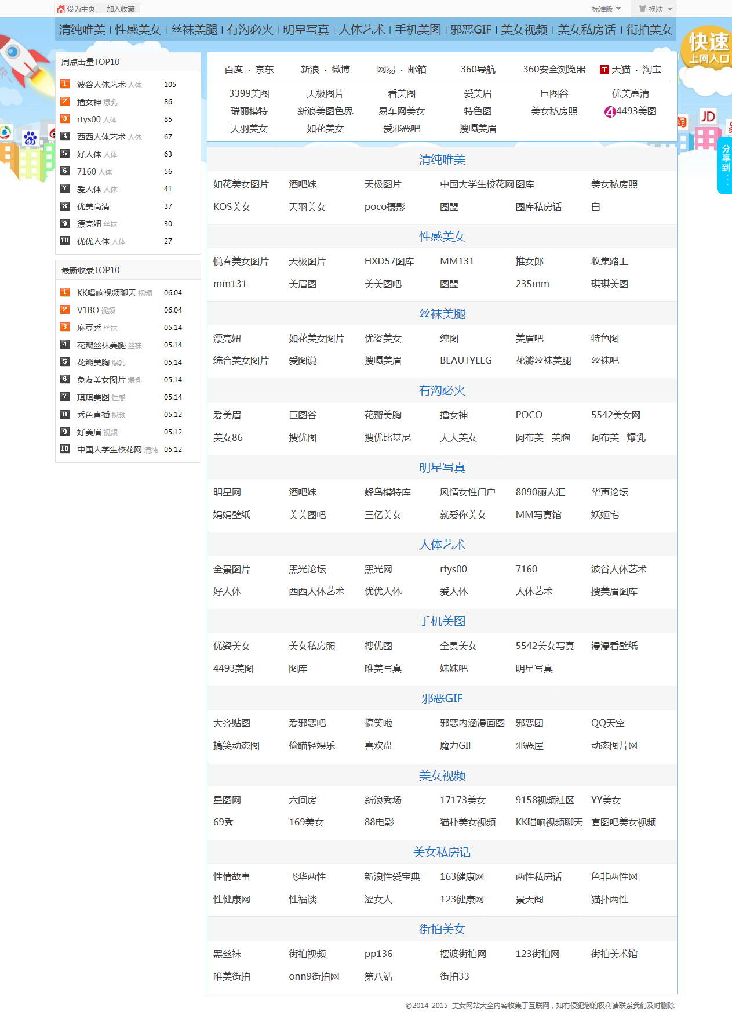Open the 华声论坛 link
Image resolution: width=732 pixels, height=1026 pixels.
(610, 492)
